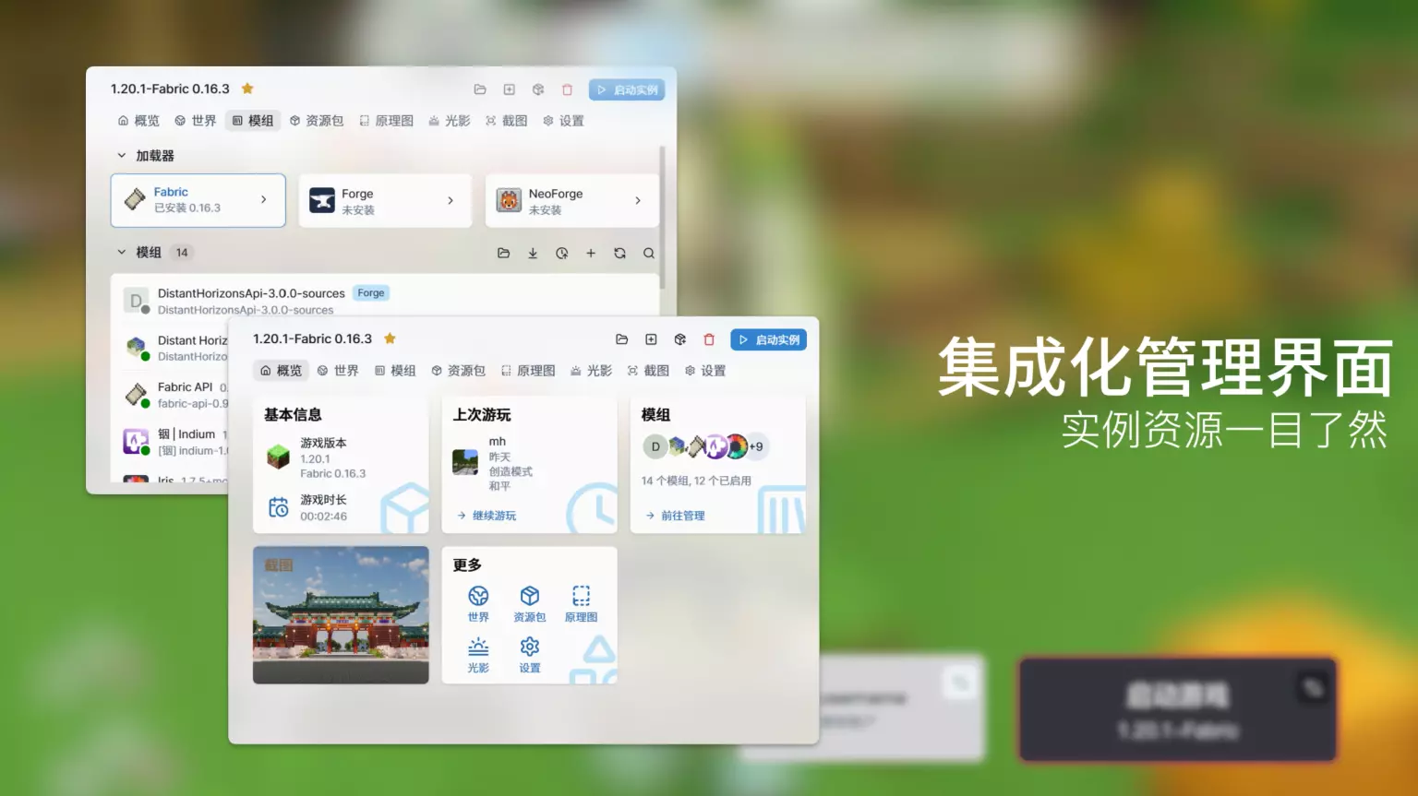The height and width of the screenshot is (796, 1418).
Task: Click the scrollbar in the back Mods window
Action: [x=663, y=220]
